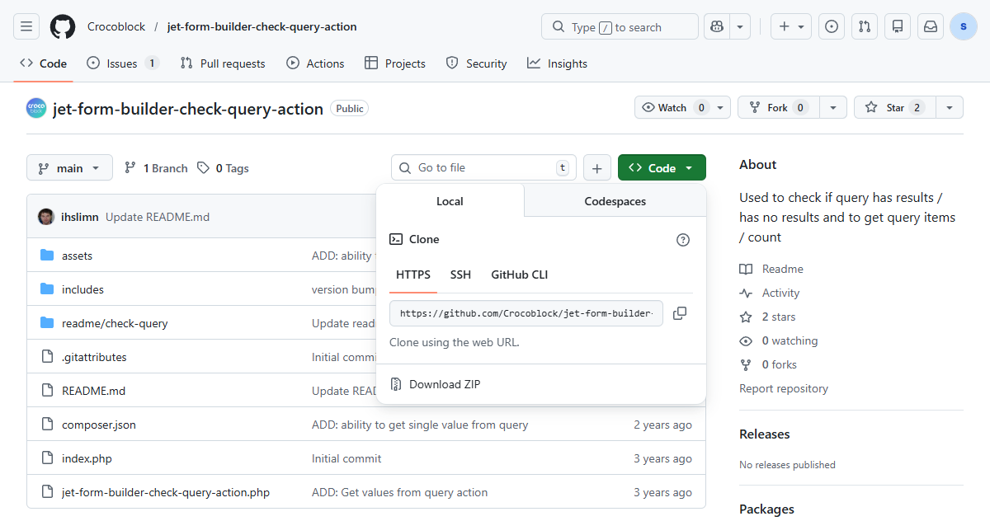
Task: Open the assets folder
Action: [77, 256]
